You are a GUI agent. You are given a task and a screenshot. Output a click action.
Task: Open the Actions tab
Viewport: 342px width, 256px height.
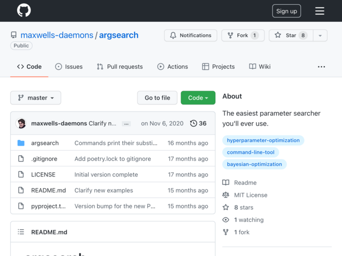(x=173, y=67)
